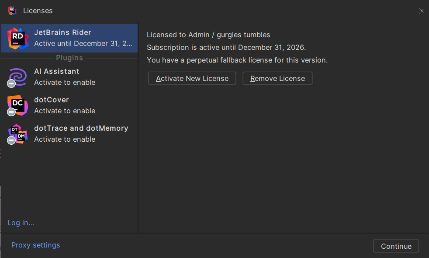This screenshot has height=258, width=429.
Task: Click the JetBrains Rider RD product icon
Action: pos(18,38)
